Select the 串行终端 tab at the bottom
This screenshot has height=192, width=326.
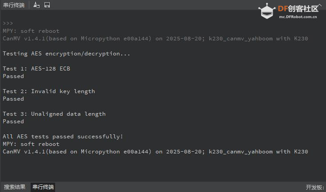point(43,187)
